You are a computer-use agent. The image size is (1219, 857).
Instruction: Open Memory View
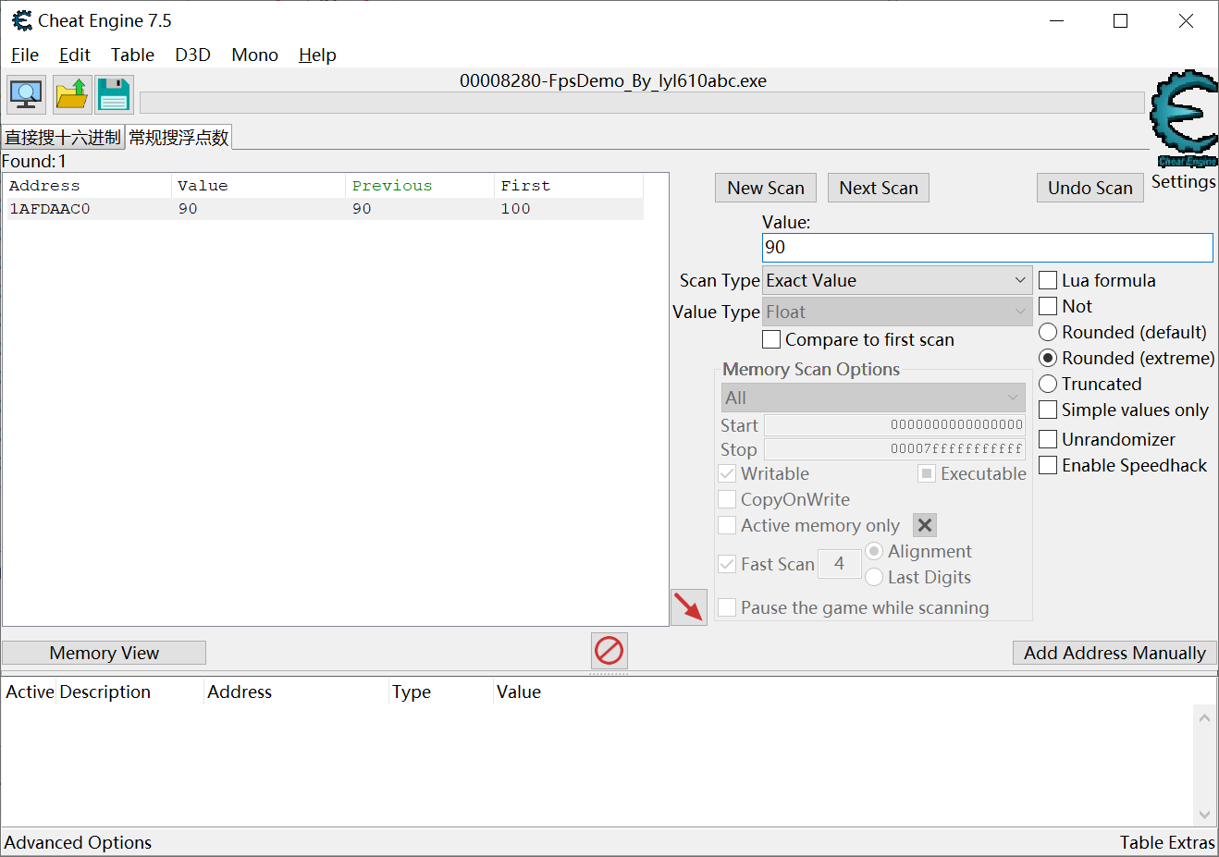pos(104,653)
